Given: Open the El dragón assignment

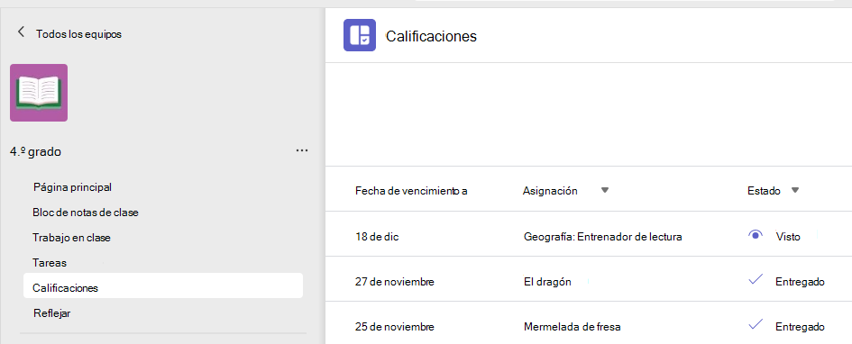Looking at the screenshot, I should point(547,282).
